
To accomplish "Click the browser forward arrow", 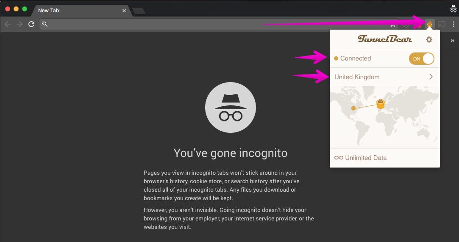I will click(19, 24).
